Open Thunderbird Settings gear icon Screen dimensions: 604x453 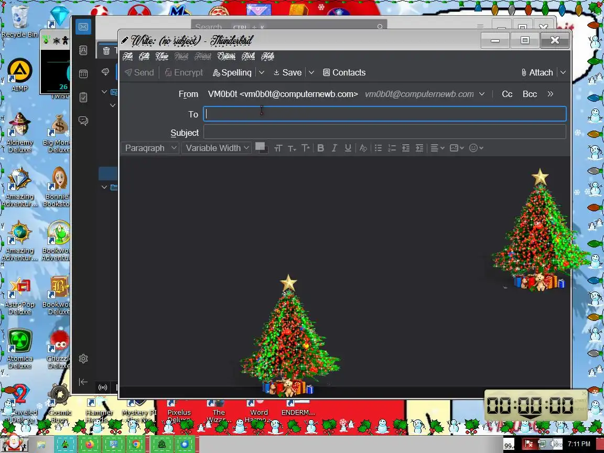click(83, 359)
